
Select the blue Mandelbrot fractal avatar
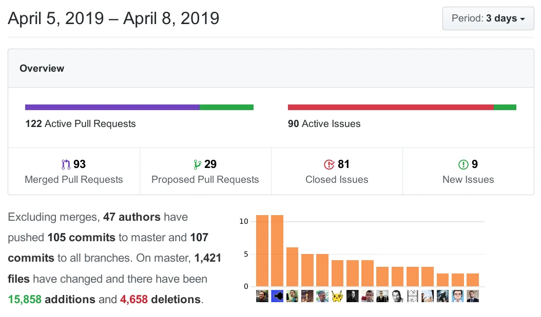pos(277,296)
